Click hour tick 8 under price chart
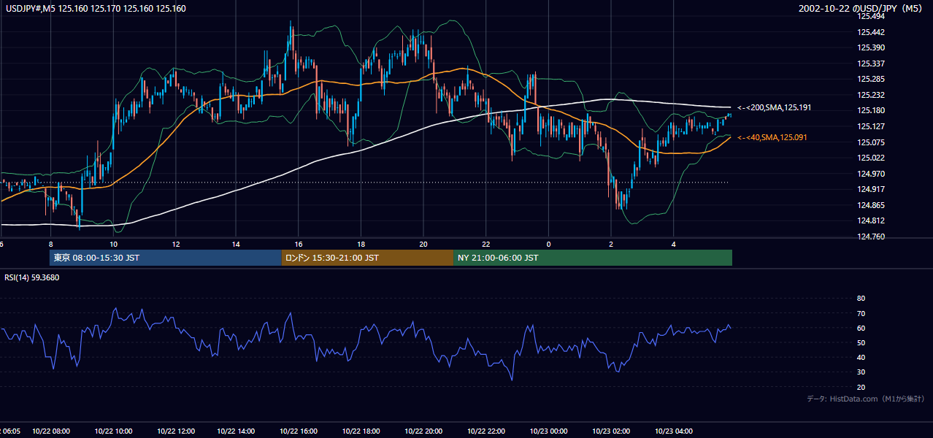933x438 pixels. click(50, 244)
